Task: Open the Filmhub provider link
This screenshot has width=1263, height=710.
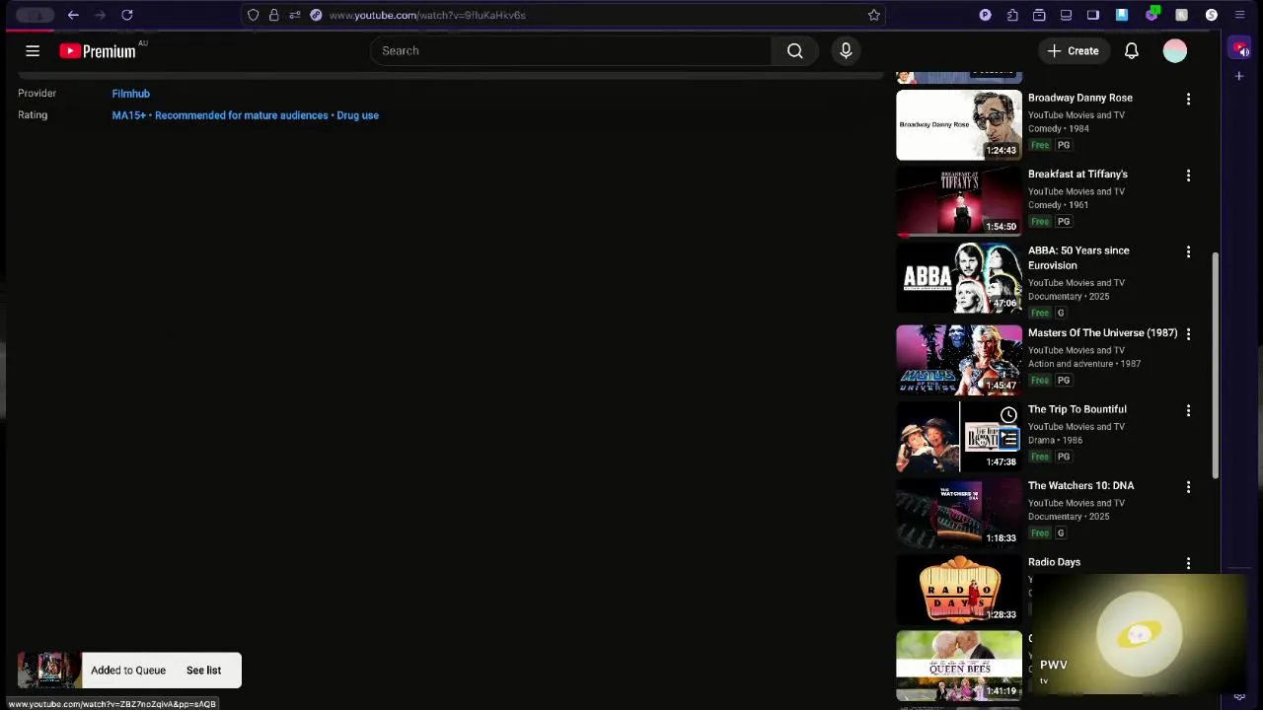Action: tap(130, 94)
